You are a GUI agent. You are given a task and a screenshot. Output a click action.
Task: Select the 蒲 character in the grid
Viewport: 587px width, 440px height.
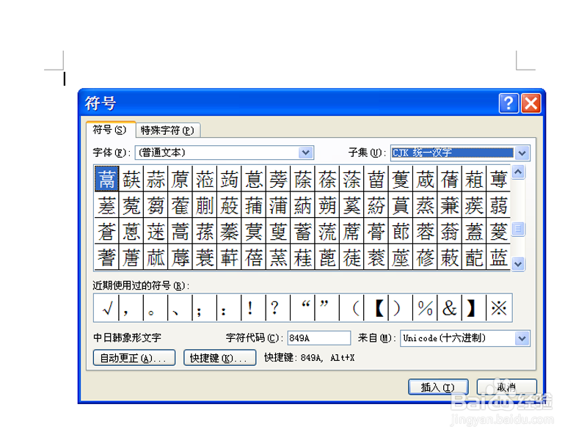pos(278,205)
